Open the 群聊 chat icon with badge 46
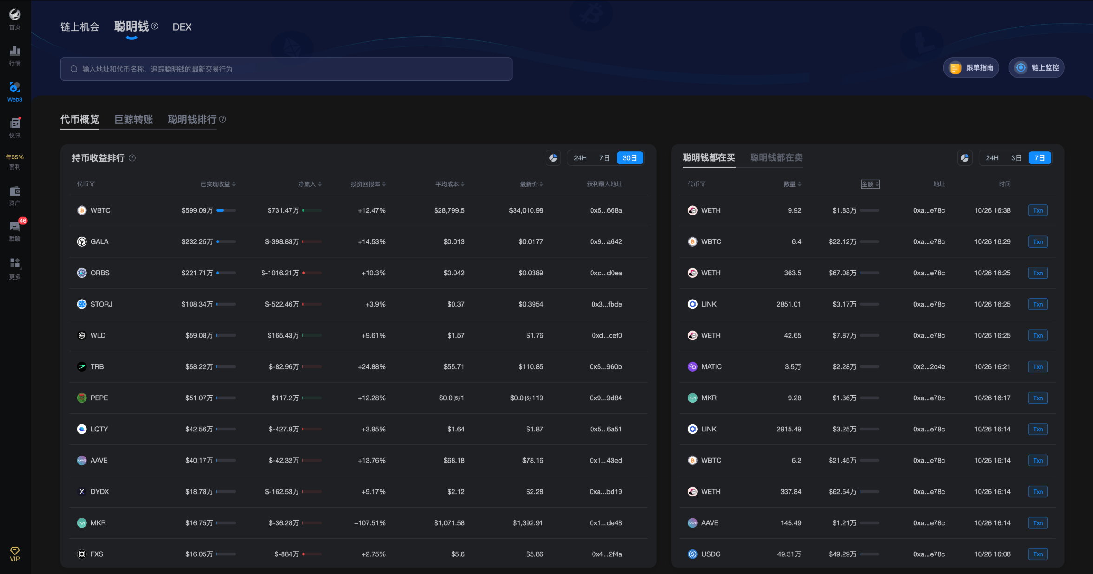This screenshot has height=574, width=1093. (x=14, y=229)
